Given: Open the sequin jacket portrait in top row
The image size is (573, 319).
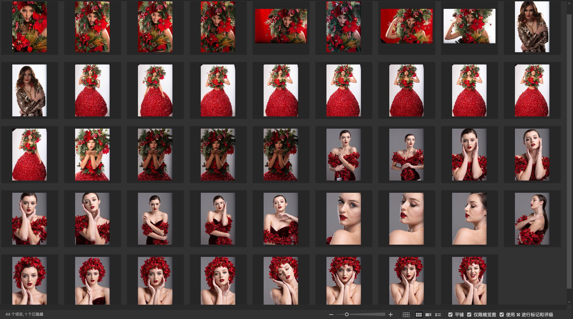Looking at the screenshot, I should tap(532, 27).
